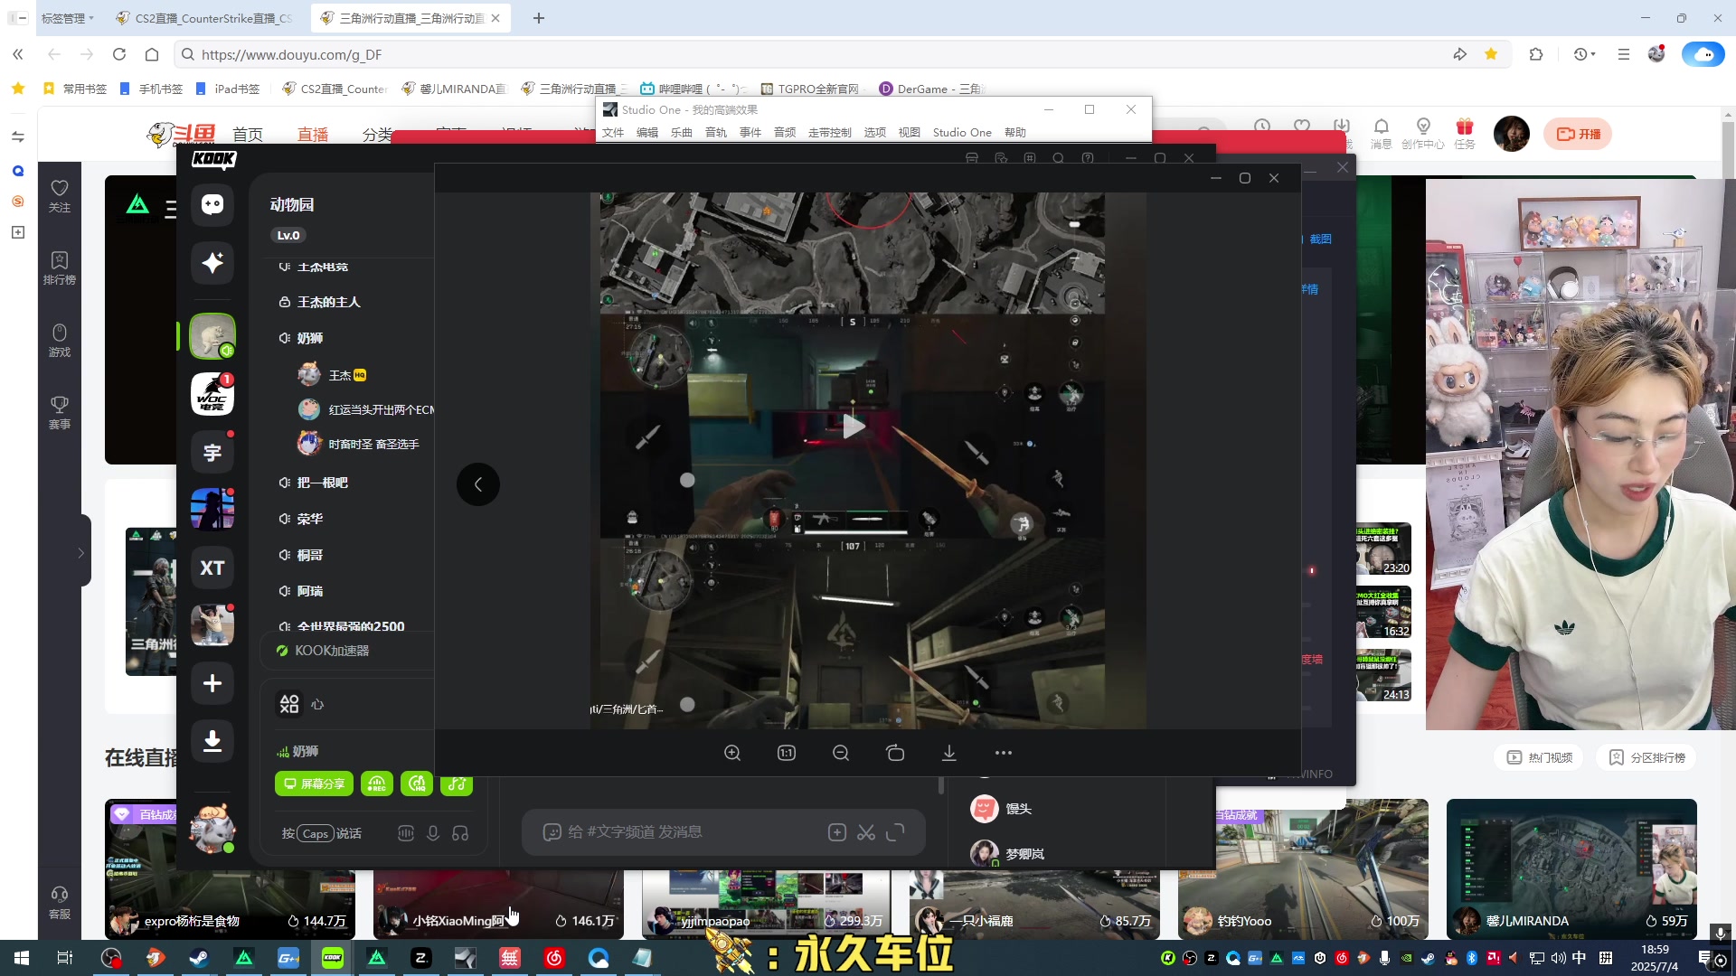Select the WDC esports server icon
This screenshot has width=1736, height=976.
tap(212, 394)
